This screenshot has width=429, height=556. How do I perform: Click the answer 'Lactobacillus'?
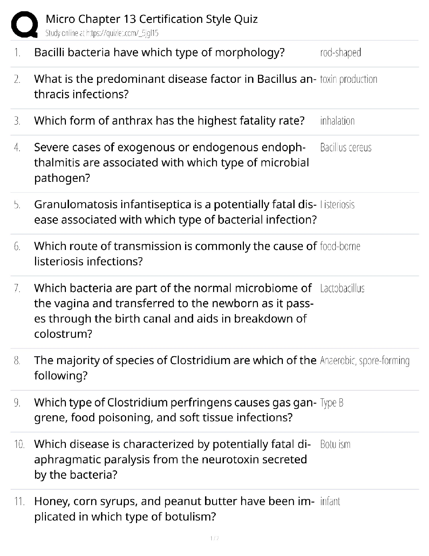coord(342,289)
